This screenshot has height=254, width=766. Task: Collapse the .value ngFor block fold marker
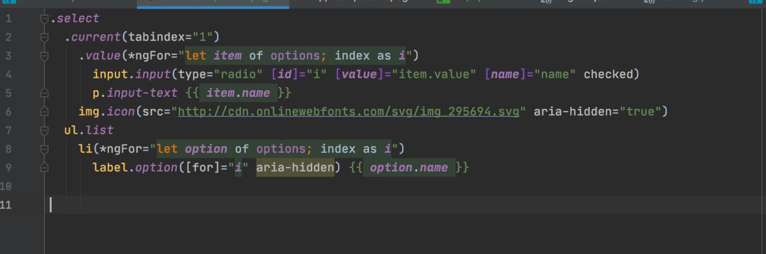44,56
